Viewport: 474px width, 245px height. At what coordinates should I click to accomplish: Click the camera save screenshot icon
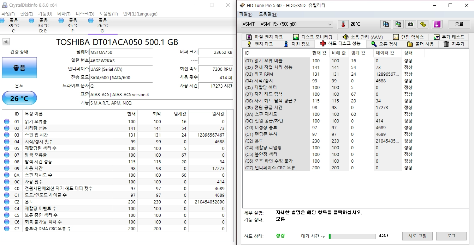(410, 24)
